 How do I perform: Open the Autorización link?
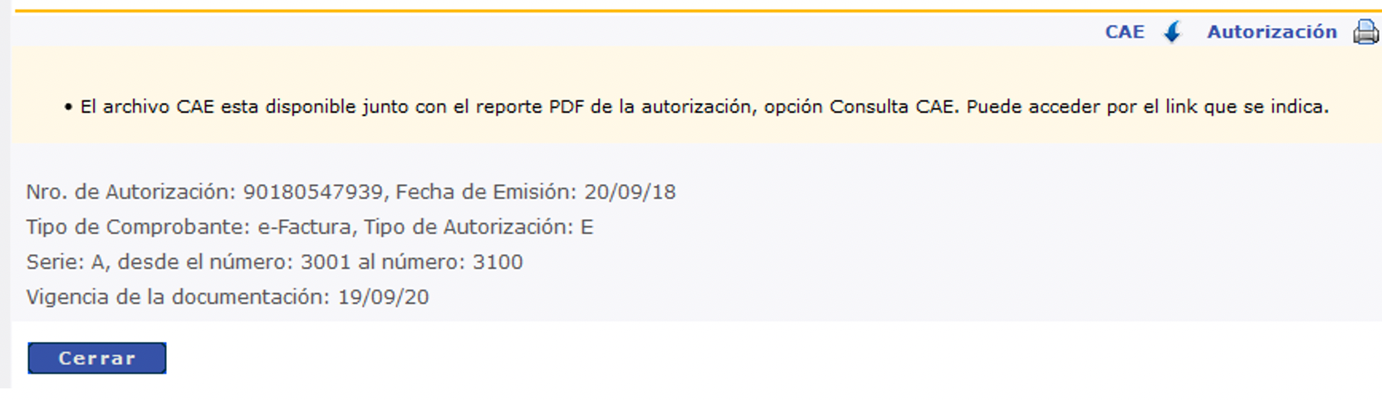click(1272, 32)
